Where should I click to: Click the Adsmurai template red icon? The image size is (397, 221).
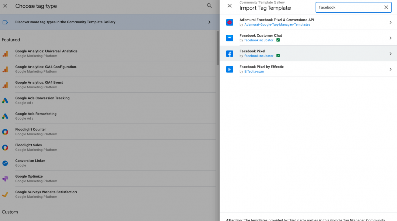coord(230,22)
